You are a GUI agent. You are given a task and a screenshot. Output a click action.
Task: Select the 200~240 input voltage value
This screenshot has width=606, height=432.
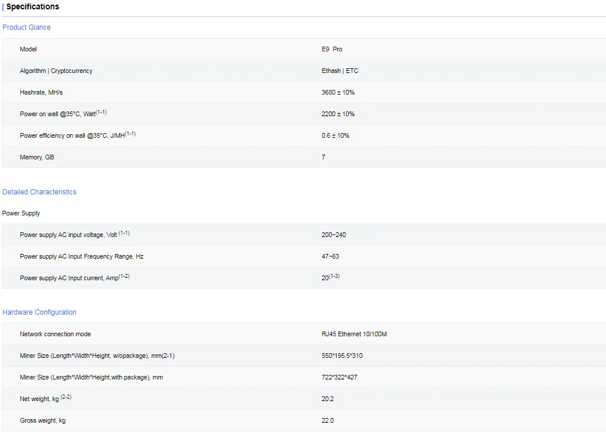click(334, 235)
